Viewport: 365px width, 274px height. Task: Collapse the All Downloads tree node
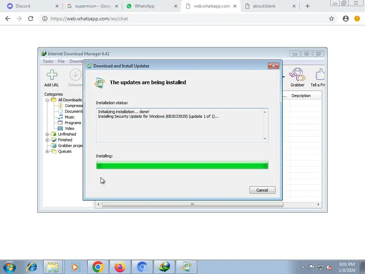(x=47, y=100)
